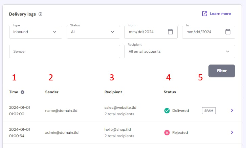Open the From date calendar picker icon
246x148 pixels.
pyautogui.click(x=171, y=32)
